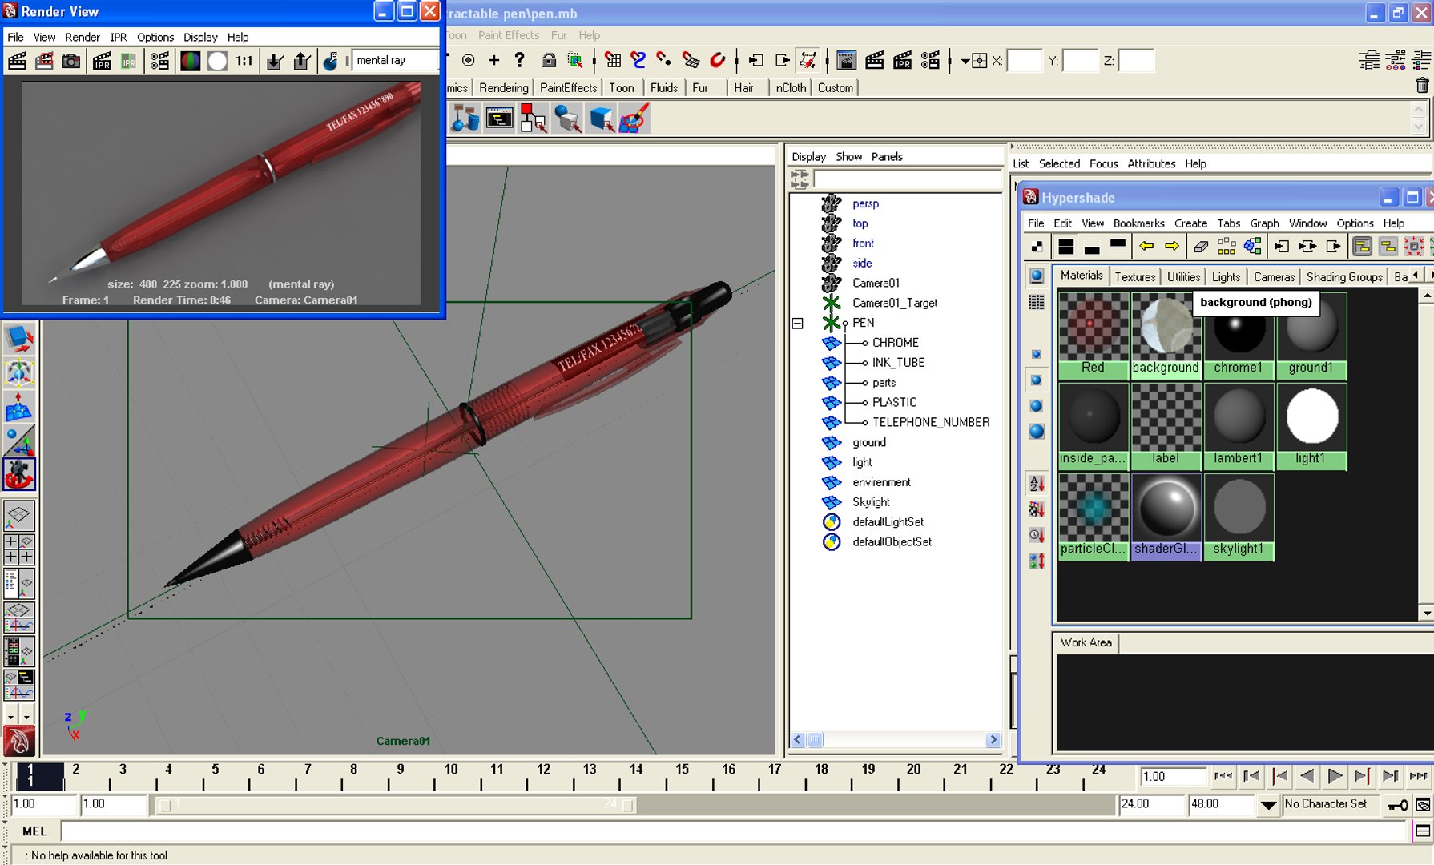Click Remove Image up-arrow icon in Render View
Screen dimensions: 1434x865
(301, 61)
